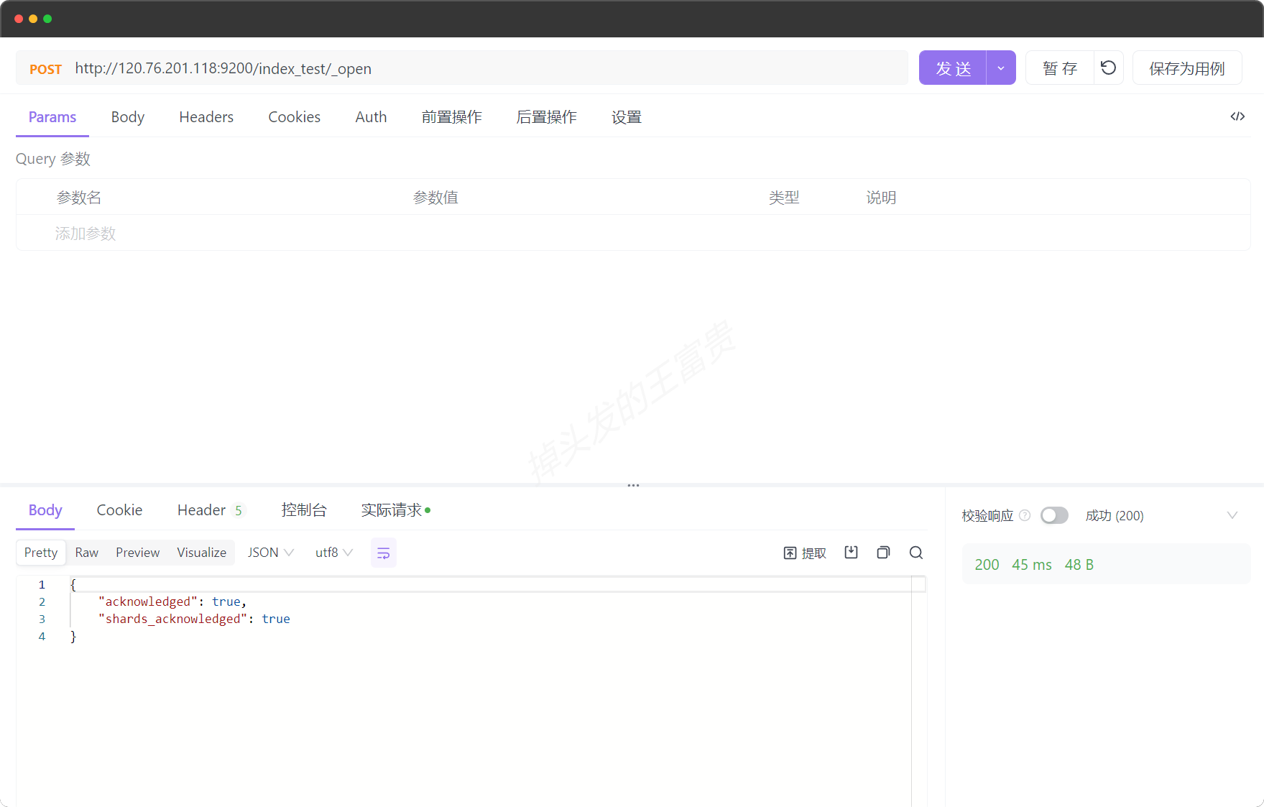Select the Pretty view mode

[41, 553]
